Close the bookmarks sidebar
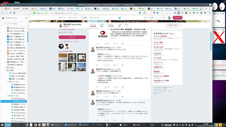This screenshot has height=127, width=226. (26, 18)
